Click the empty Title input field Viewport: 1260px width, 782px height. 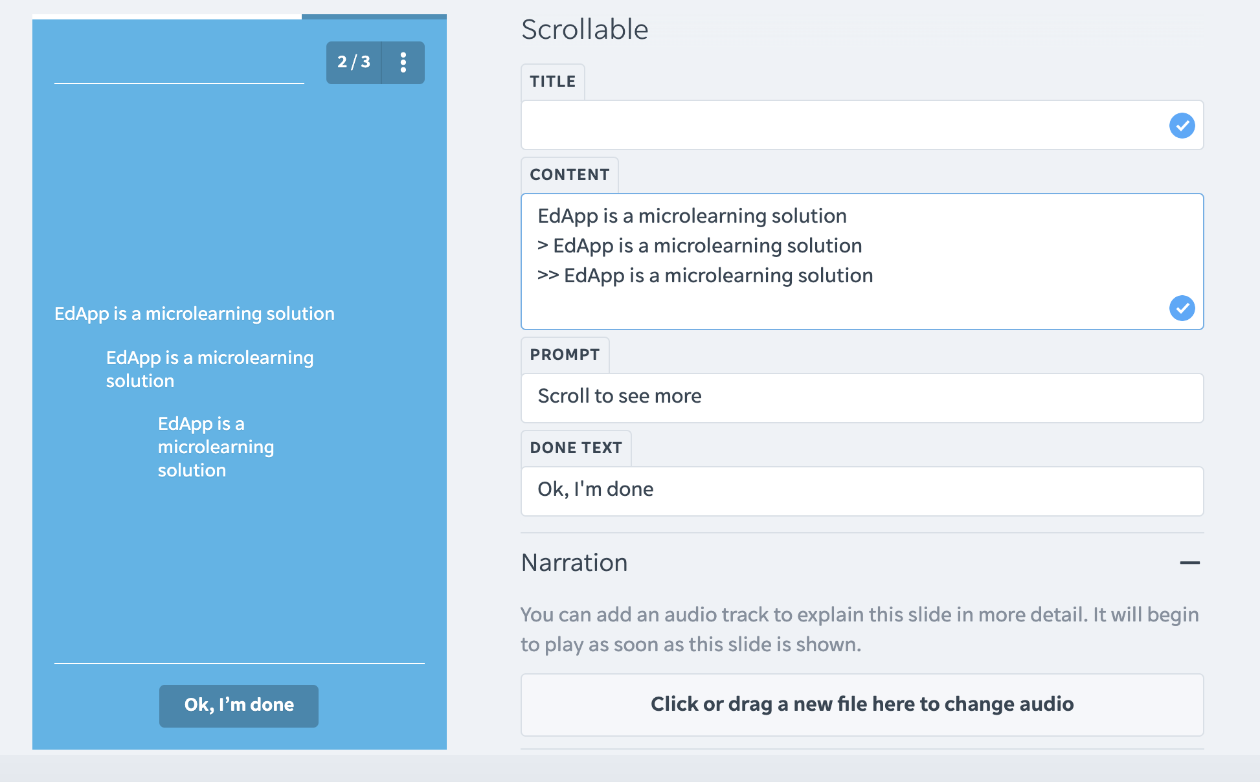click(842, 126)
